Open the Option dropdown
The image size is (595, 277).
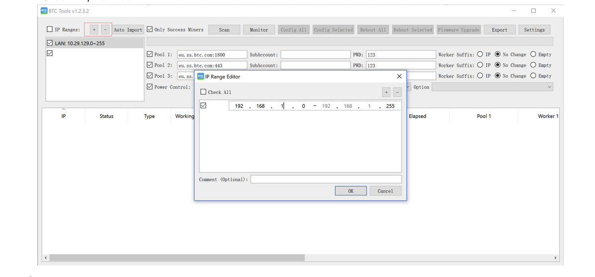pyautogui.click(x=492, y=87)
